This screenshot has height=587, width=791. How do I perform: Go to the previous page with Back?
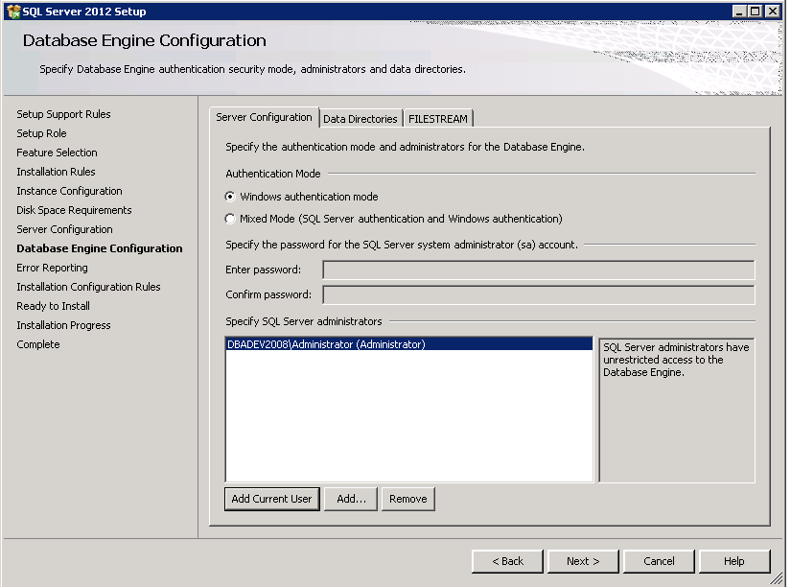[x=507, y=561]
